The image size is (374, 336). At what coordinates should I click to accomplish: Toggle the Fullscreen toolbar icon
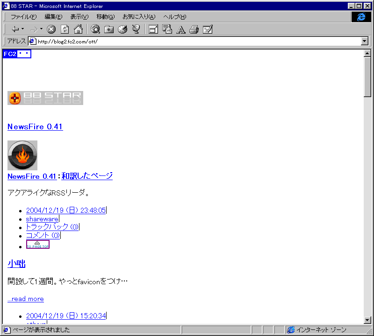tap(153, 29)
